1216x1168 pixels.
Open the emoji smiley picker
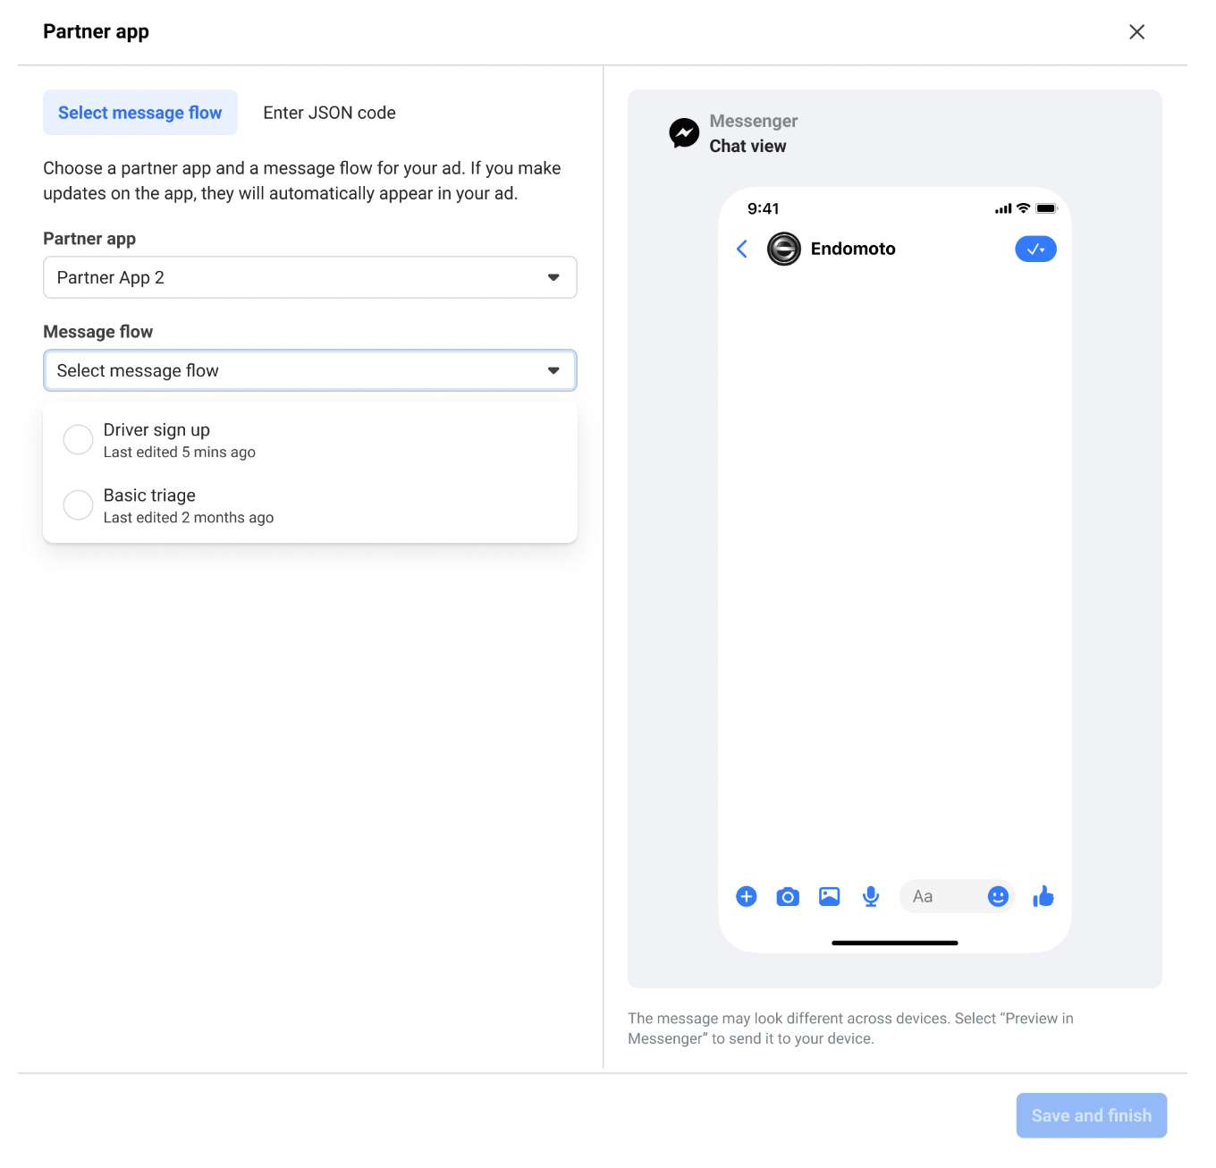[x=998, y=896]
